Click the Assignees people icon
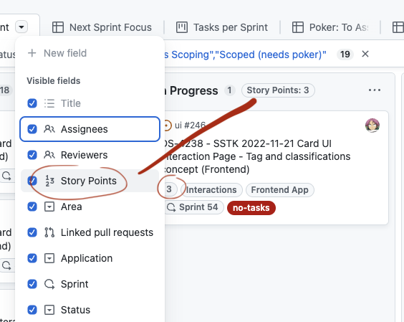The height and width of the screenshot is (322, 404). (49, 129)
